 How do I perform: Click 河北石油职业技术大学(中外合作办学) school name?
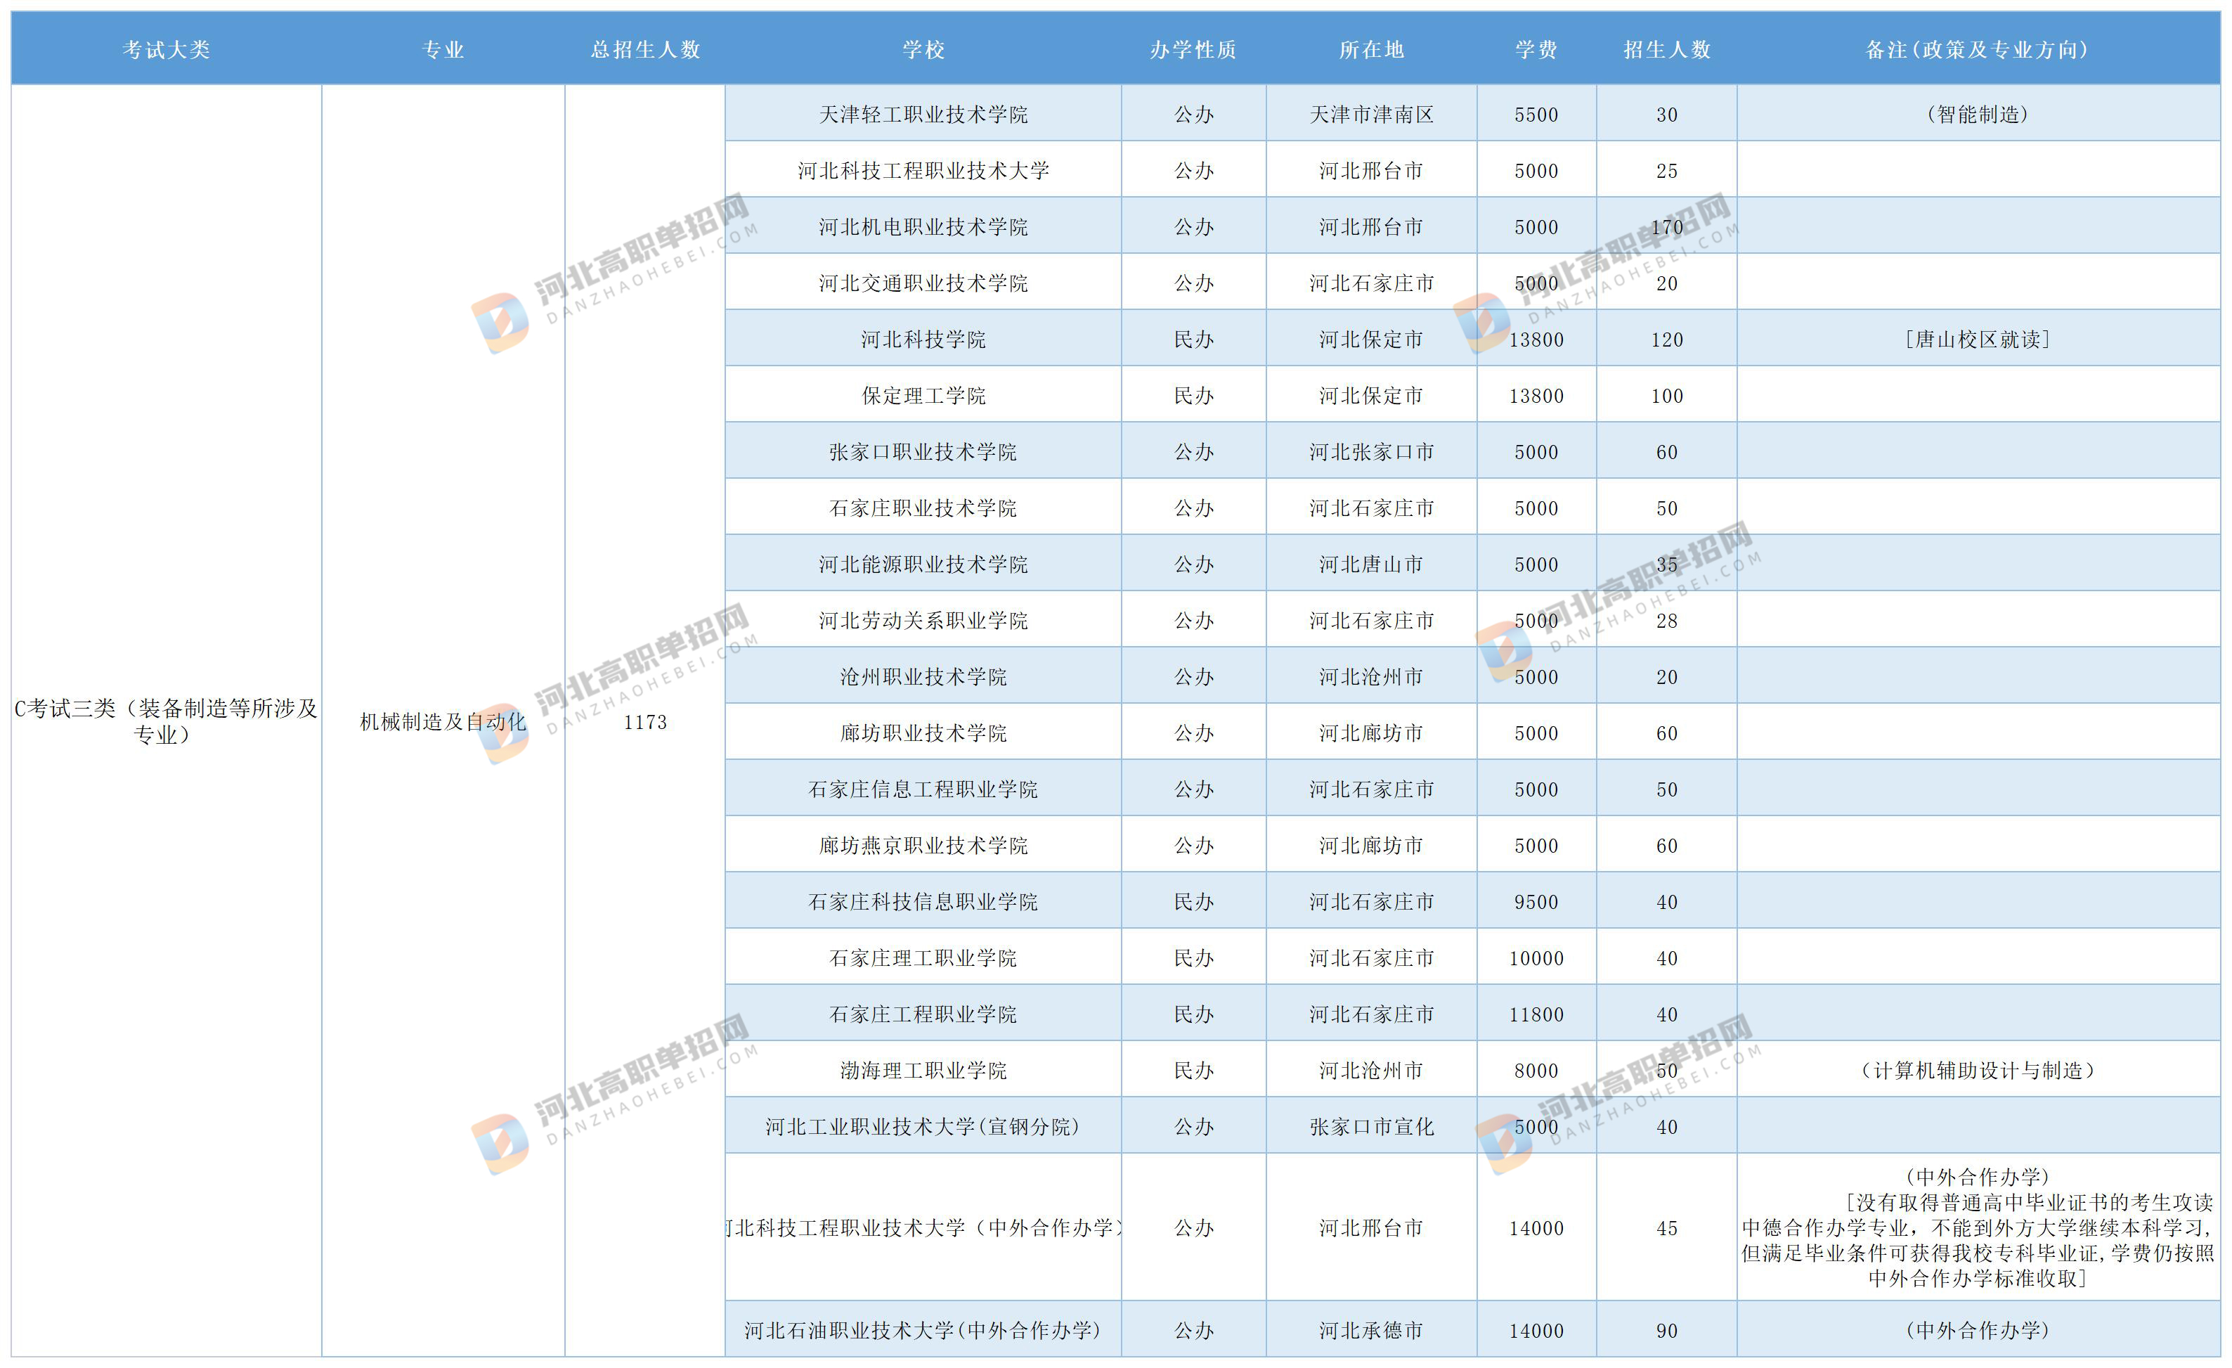923,1329
